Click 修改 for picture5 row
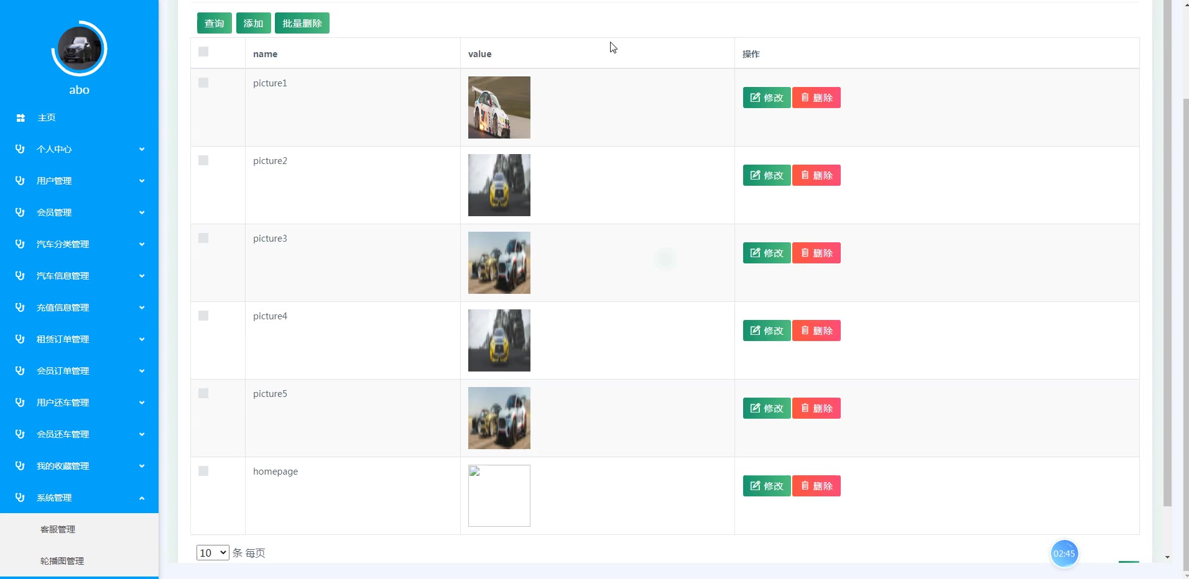Screen dimensions: 1189x579 [767, 408]
